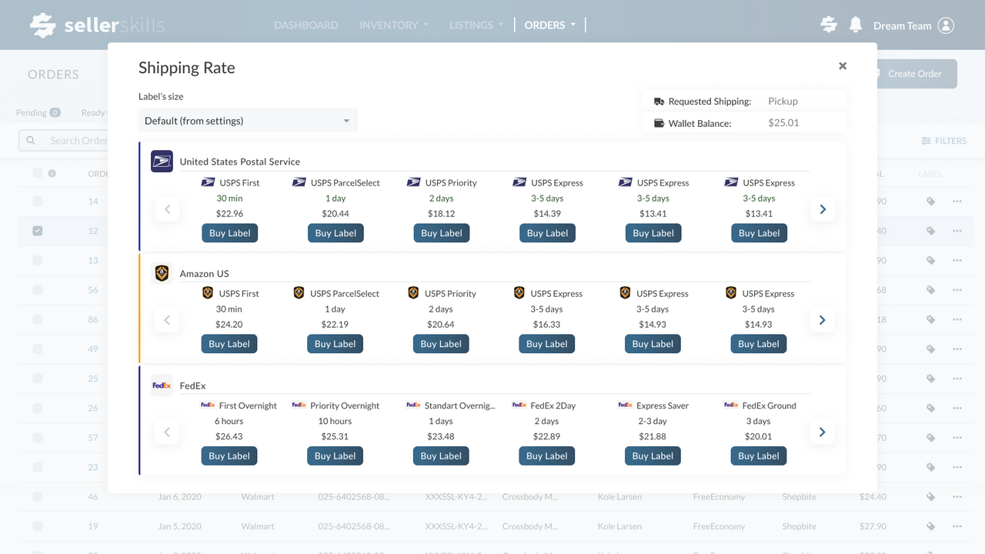Show next FedEx rates with the right chevron
The image size is (985, 554).
click(x=823, y=432)
